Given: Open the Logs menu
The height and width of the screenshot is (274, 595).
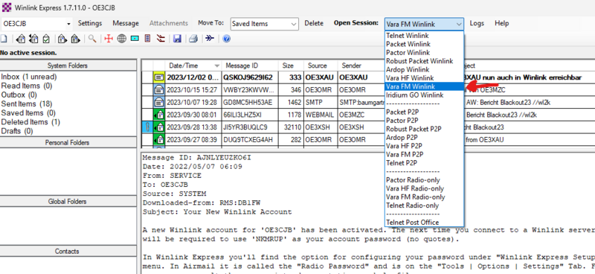Looking at the screenshot, I should click(477, 23).
